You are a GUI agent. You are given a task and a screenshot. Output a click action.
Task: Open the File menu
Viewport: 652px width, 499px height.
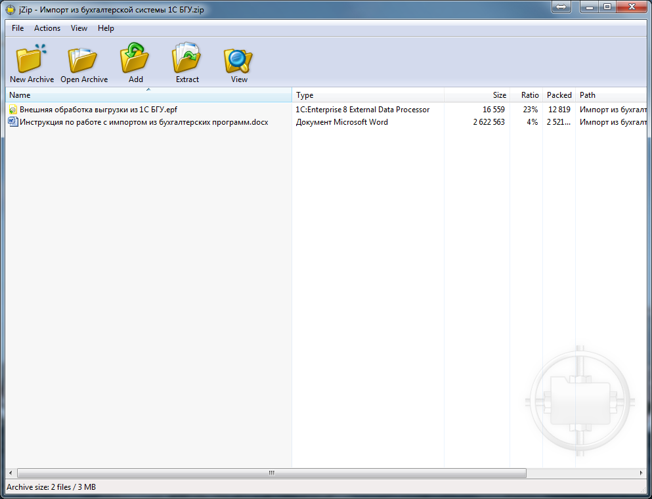[x=18, y=28]
